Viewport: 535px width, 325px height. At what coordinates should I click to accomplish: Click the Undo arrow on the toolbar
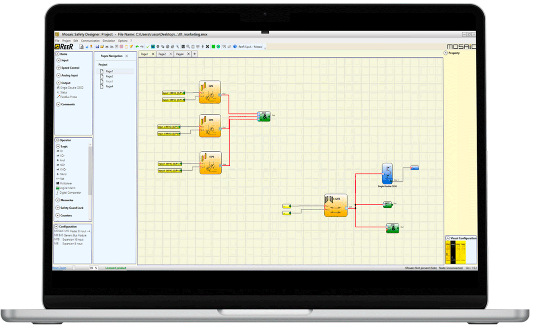pyautogui.click(x=136, y=46)
